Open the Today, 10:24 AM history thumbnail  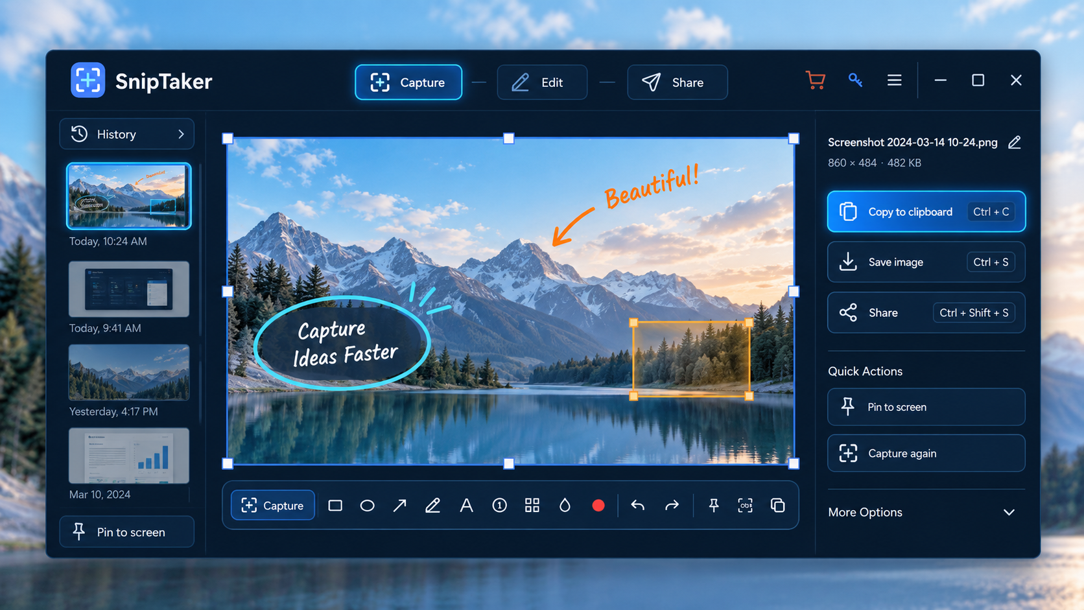pyautogui.click(x=129, y=196)
